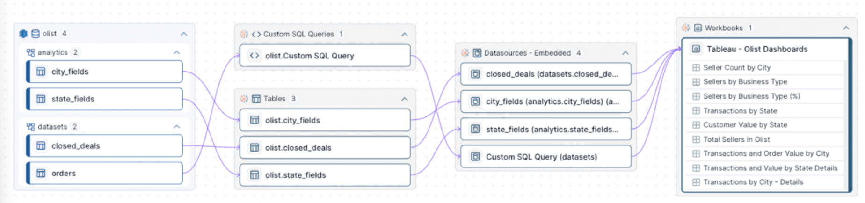Click the city_fields table icon in analytics
The image size is (865, 203).
(x=41, y=72)
